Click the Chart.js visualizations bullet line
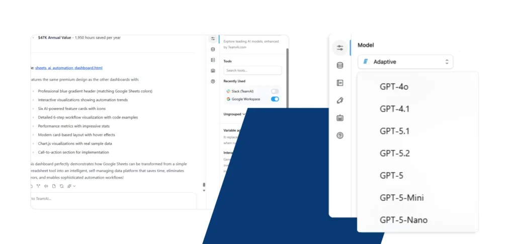515x244 pixels. [75, 144]
